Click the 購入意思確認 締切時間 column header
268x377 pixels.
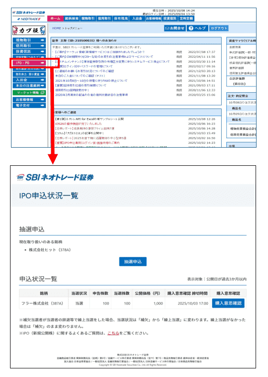(187, 293)
